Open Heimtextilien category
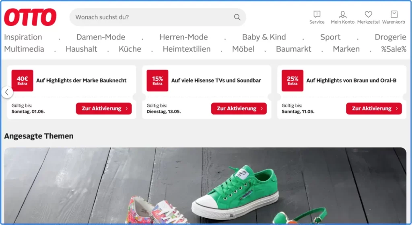Image resolution: width=412 pixels, height=225 pixels. point(187,49)
